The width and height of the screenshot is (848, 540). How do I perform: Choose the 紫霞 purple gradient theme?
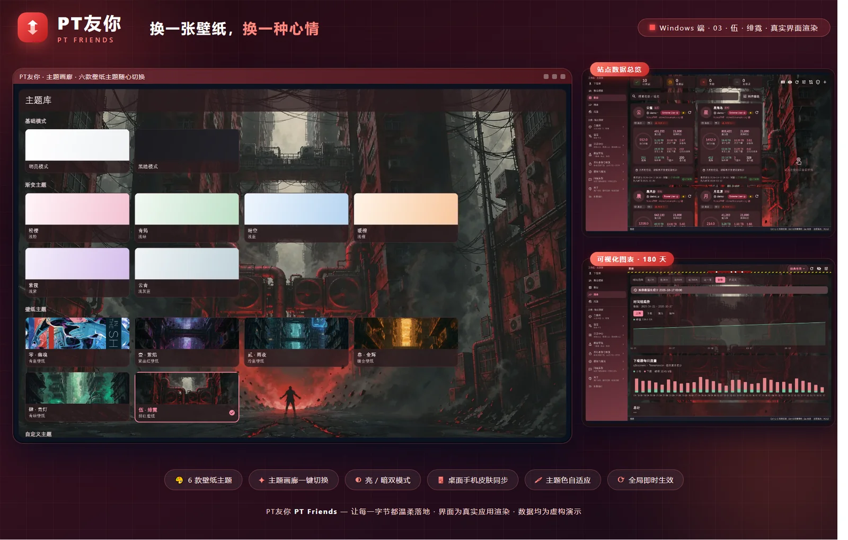77,272
